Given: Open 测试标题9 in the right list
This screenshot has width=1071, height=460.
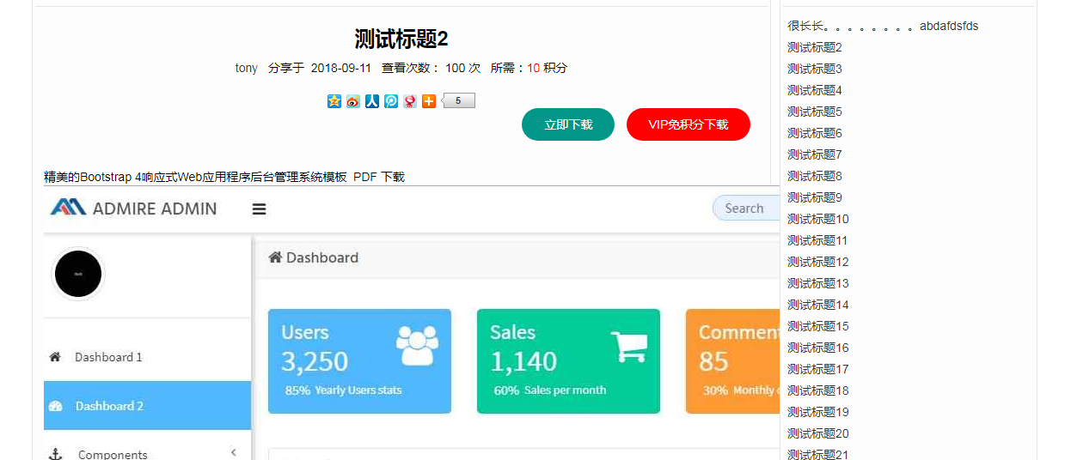Looking at the screenshot, I should [815, 197].
